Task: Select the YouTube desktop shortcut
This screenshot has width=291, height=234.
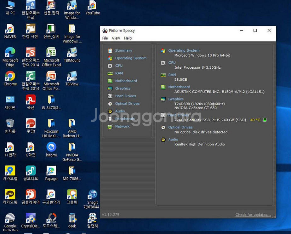Action: 92,8
